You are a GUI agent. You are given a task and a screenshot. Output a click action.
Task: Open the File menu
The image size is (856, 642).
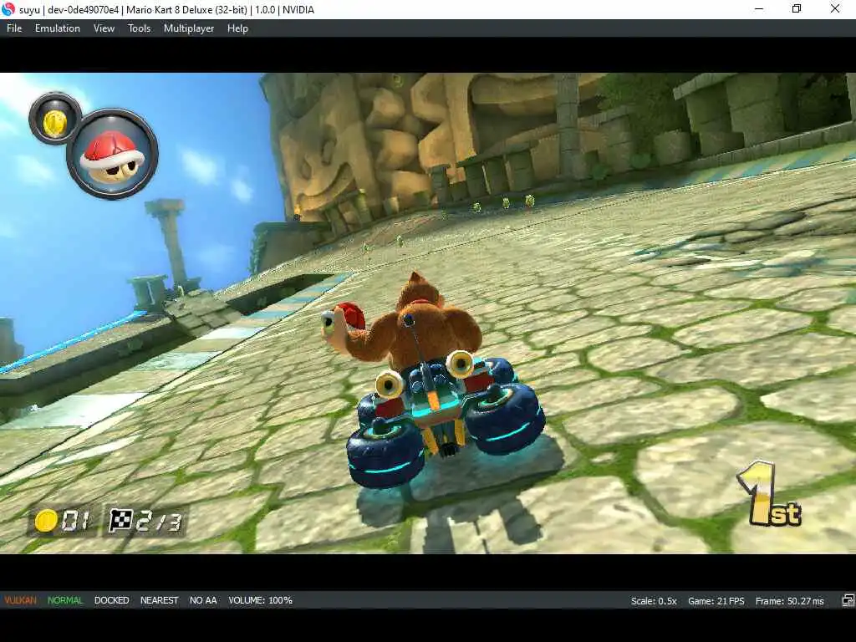(x=14, y=28)
